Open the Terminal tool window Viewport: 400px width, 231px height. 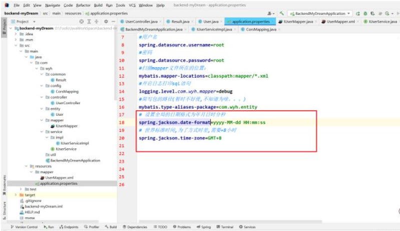pos(225,227)
